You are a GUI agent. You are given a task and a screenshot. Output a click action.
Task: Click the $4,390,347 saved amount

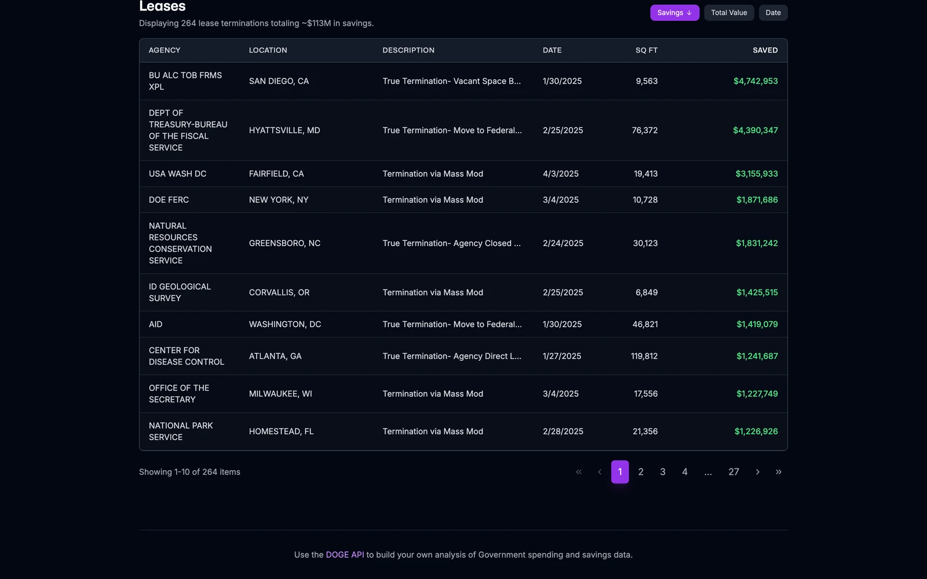point(756,130)
